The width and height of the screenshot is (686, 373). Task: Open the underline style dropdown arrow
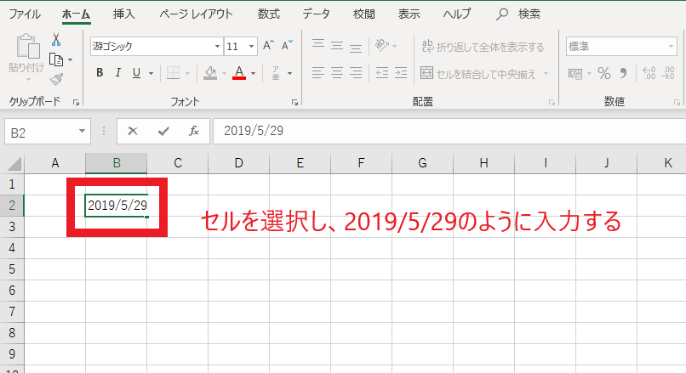(x=151, y=73)
